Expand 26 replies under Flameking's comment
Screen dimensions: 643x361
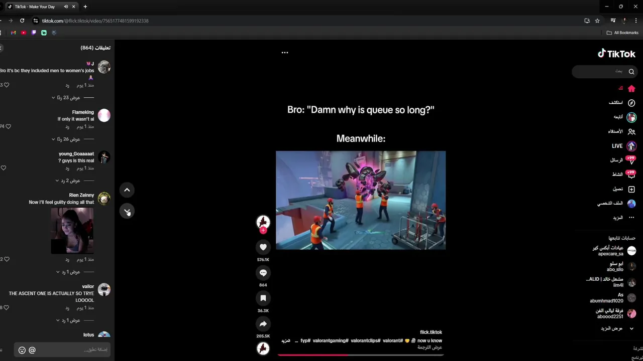click(x=66, y=139)
